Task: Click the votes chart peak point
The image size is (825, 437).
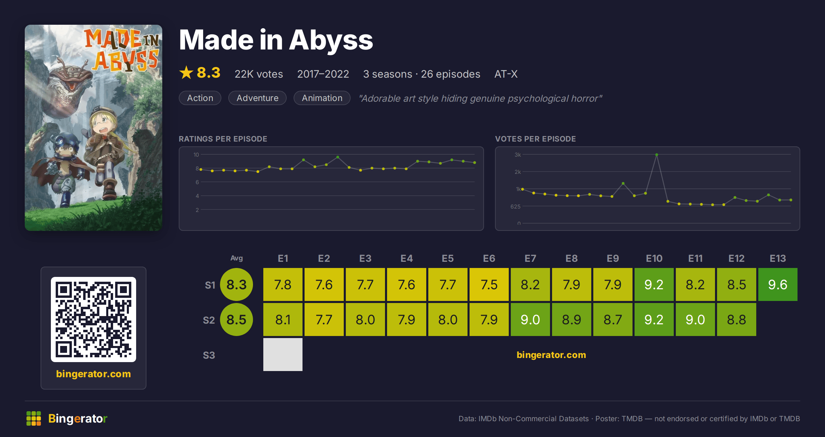Action: click(x=657, y=155)
